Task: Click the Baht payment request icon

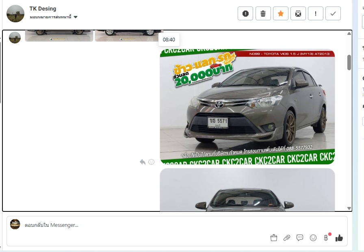Action: coord(326,238)
